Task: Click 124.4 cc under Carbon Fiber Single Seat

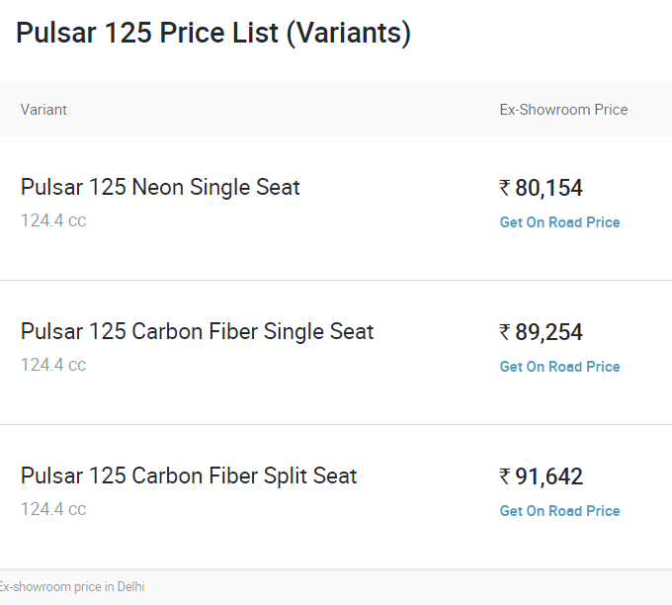Action: [x=53, y=366]
